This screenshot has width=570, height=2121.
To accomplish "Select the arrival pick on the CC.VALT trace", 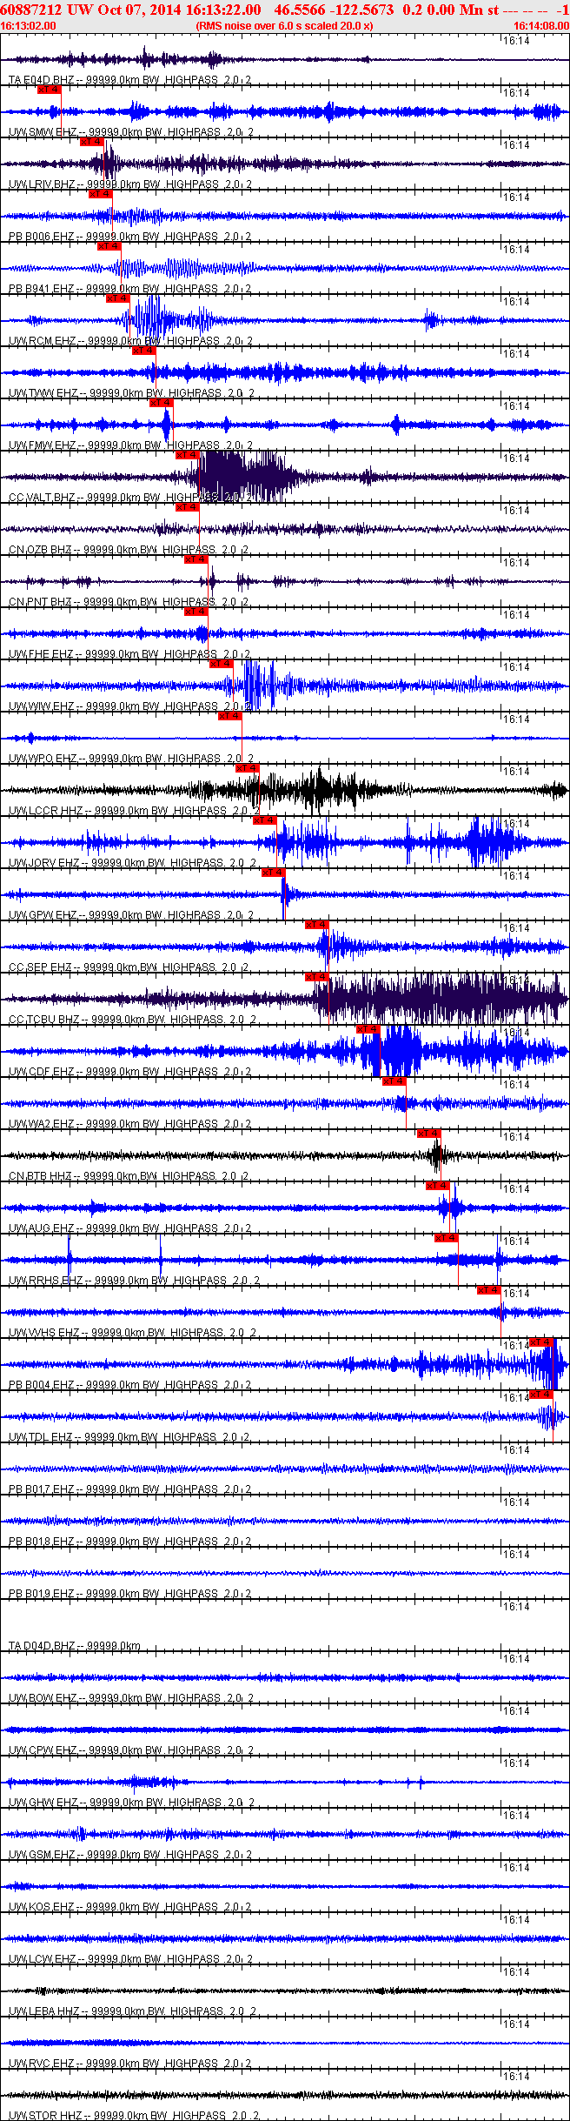I will tap(187, 455).
